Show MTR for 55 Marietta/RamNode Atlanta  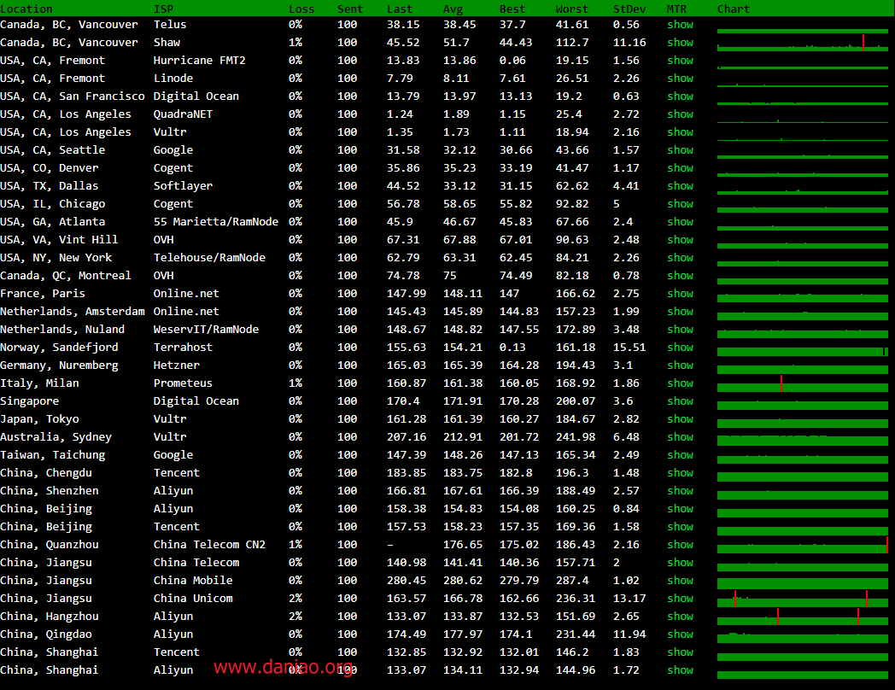(680, 222)
